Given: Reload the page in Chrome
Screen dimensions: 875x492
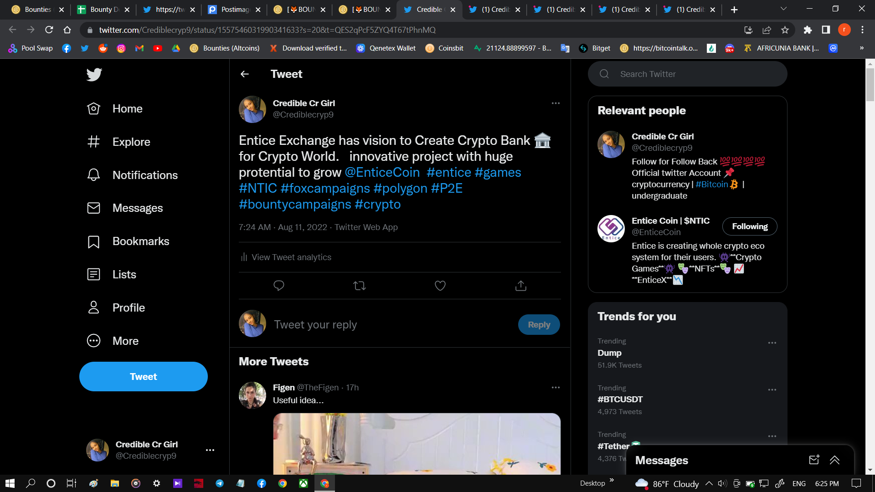Looking at the screenshot, I should point(49,30).
